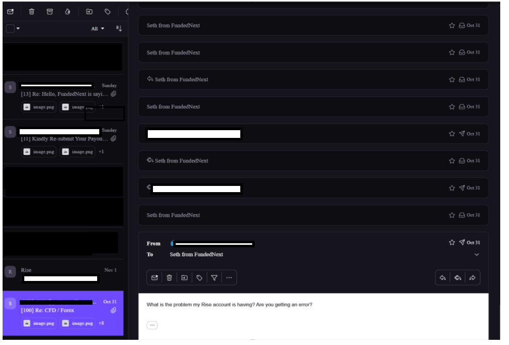The height and width of the screenshot is (345, 509).
Task: Open the Kindly Re-submit Your Payout conversation
Action: tap(65, 138)
